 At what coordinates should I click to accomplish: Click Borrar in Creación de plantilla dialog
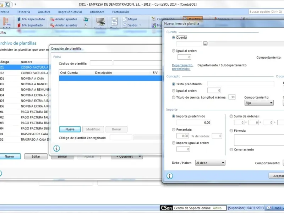(116, 129)
